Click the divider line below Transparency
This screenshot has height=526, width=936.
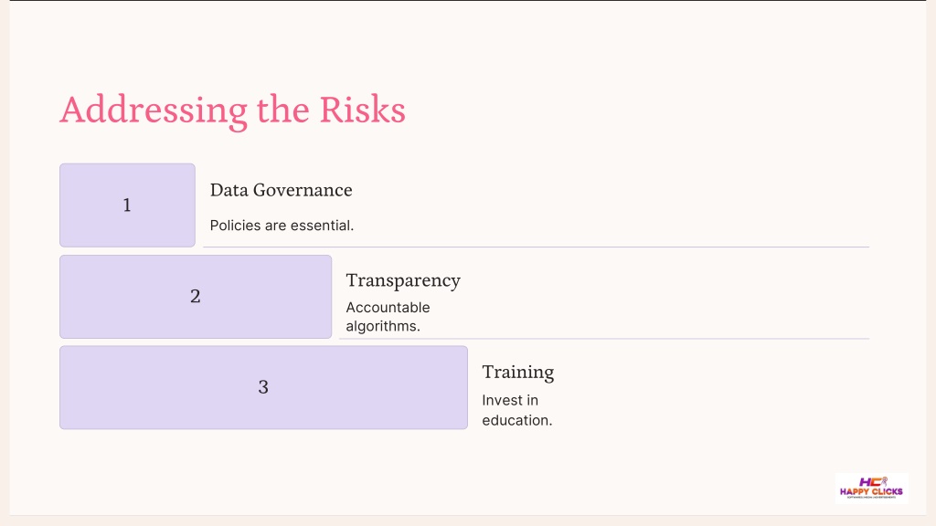[x=604, y=338]
